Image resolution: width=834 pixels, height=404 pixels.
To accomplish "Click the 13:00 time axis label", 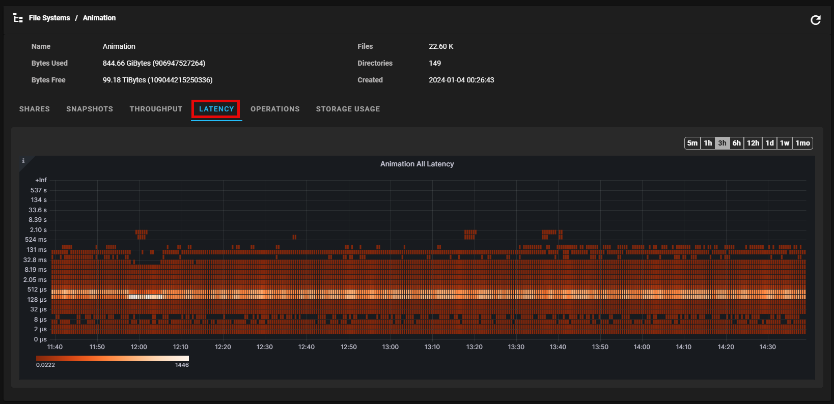I will click(x=390, y=347).
